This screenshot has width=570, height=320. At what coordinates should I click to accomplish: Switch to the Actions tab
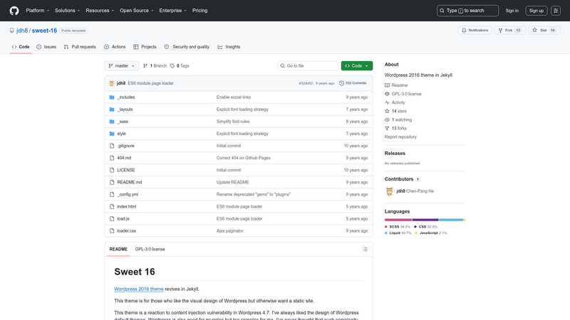115,47
